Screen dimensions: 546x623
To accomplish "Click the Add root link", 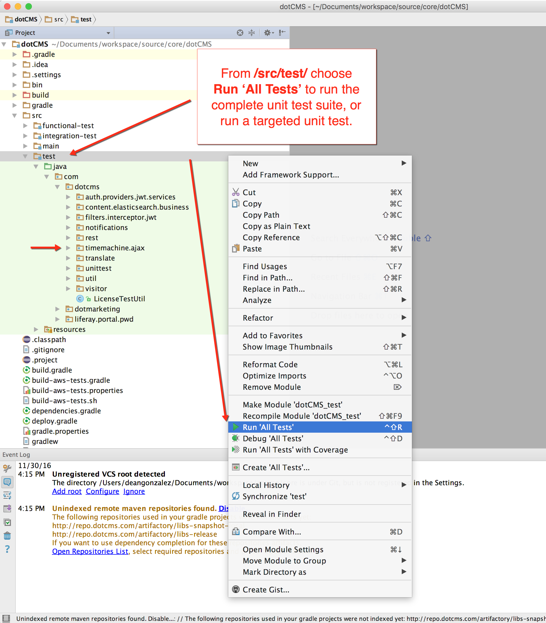I will (67, 491).
